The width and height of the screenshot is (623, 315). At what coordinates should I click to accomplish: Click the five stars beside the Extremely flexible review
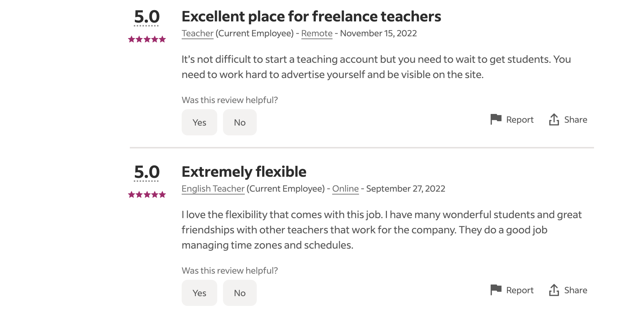point(147,195)
